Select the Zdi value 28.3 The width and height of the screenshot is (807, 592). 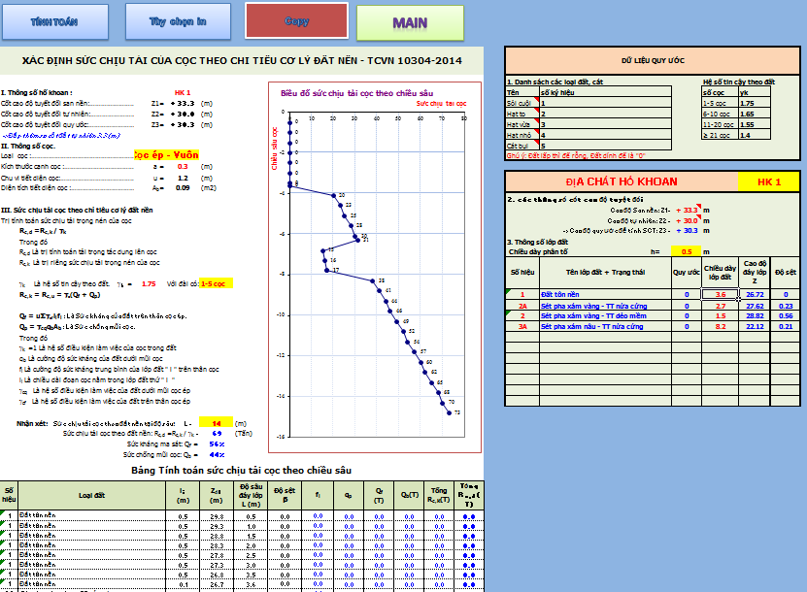pos(217,545)
